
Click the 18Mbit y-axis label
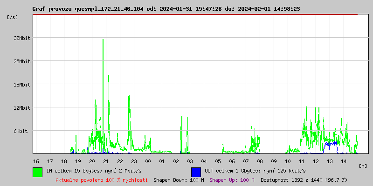(x=21, y=85)
